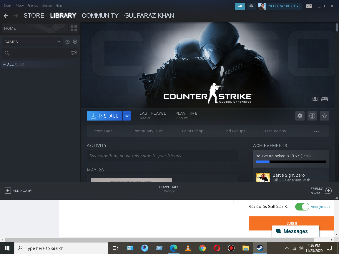Image resolution: width=339 pixels, height=254 pixels.
Task: Click the library search magnifier icon
Action: (7, 53)
